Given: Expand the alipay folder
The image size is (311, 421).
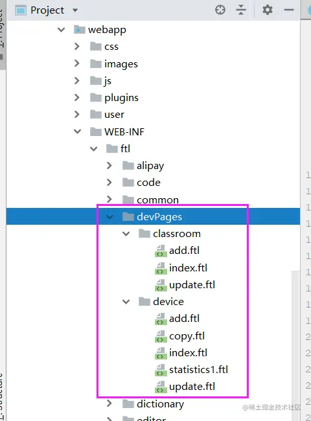Looking at the screenshot, I should click(109, 165).
